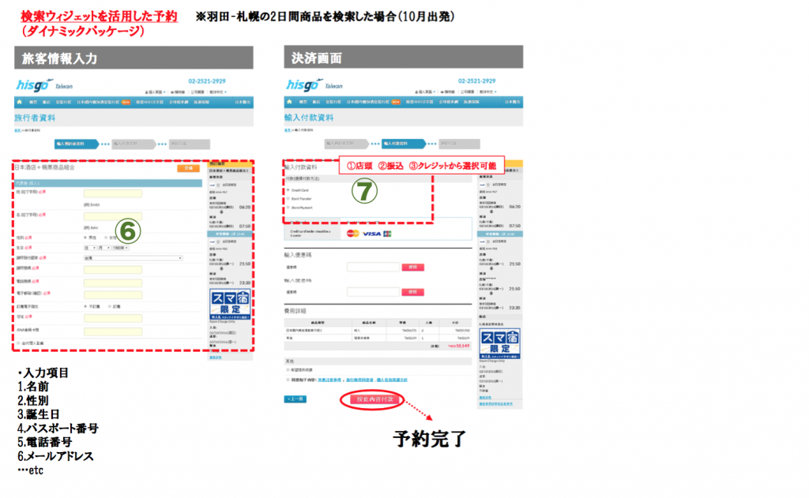Click the blue 上一頁 back button

[x=295, y=399]
